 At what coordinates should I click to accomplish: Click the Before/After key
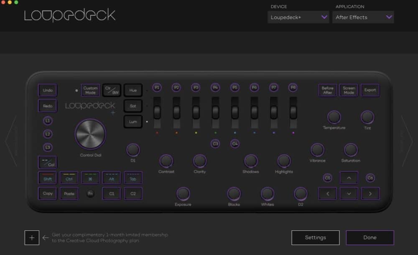click(x=327, y=90)
